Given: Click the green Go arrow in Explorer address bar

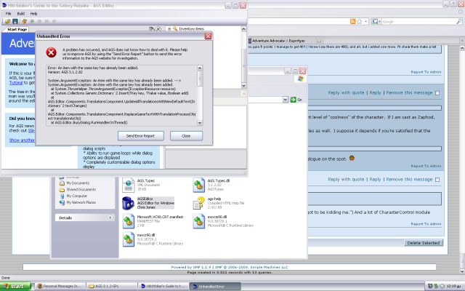Looking at the screenshot, I should coord(293,100).
